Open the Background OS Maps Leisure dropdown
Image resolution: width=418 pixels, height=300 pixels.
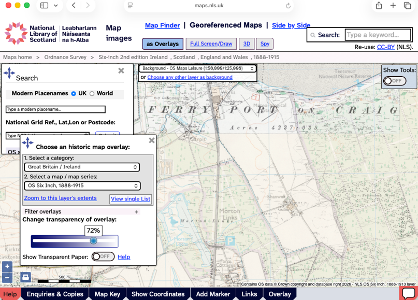coord(197,68)
